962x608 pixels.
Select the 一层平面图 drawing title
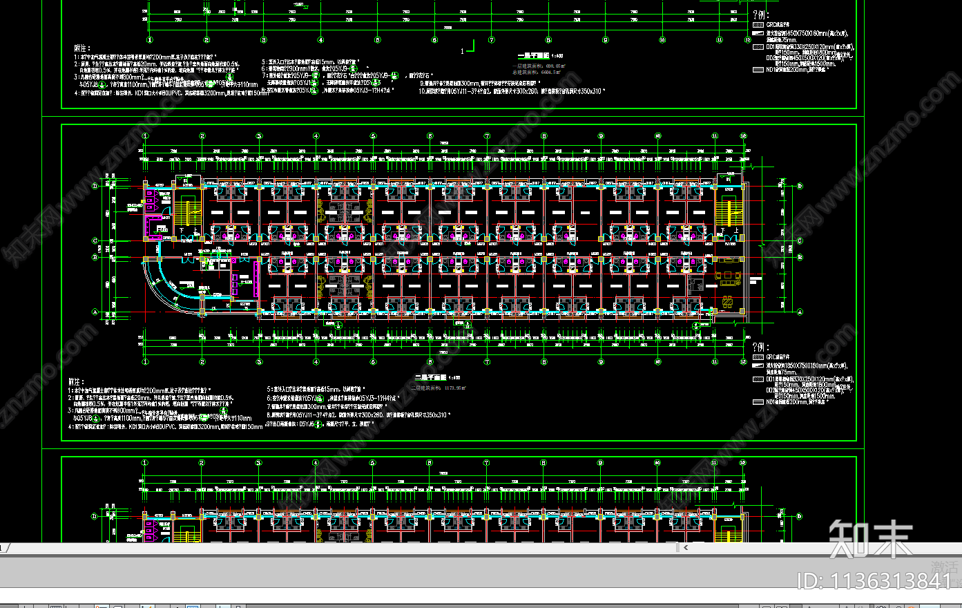coord(533,55)
